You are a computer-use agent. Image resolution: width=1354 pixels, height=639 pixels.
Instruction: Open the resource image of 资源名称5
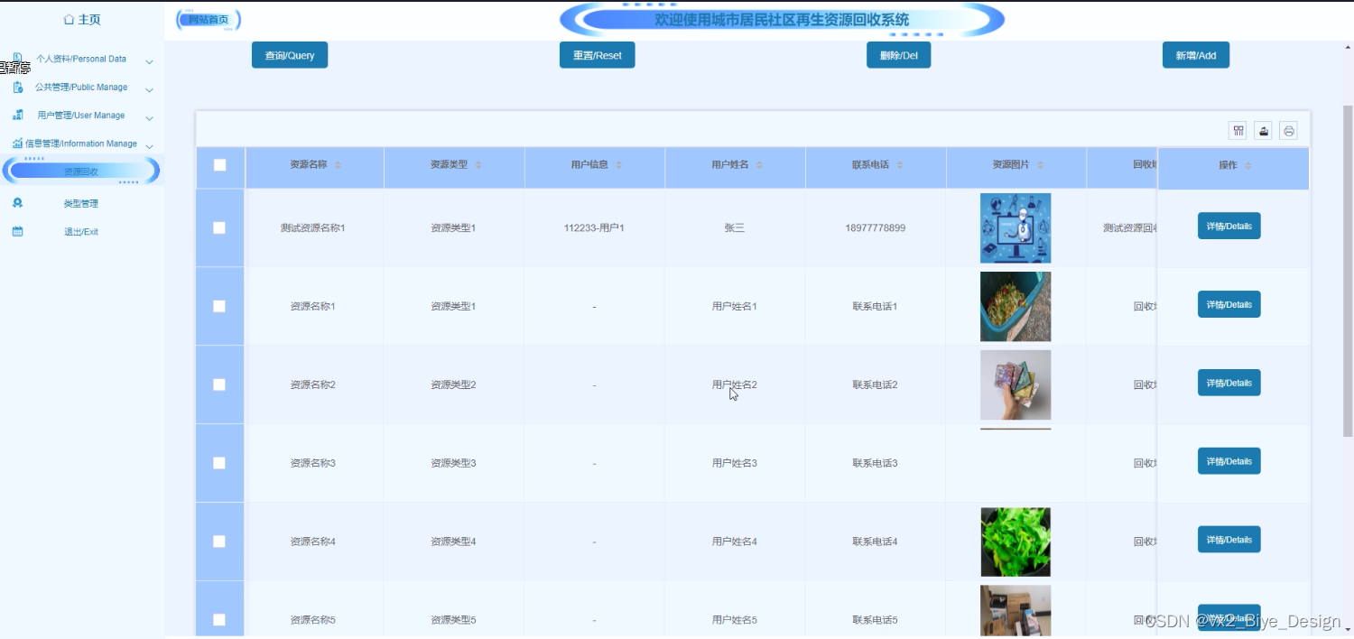(x=1015, y=611)
